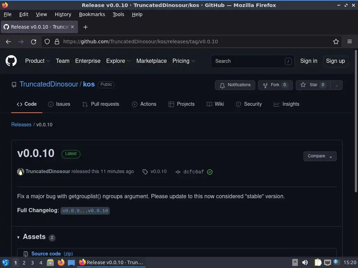Switch to the Projects tab
Viewport: 358px width, 268px height.
click(x=181, y=104)
